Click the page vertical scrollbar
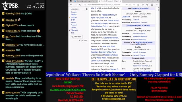Viewport: 182px width, 102px height. (159, 39)
